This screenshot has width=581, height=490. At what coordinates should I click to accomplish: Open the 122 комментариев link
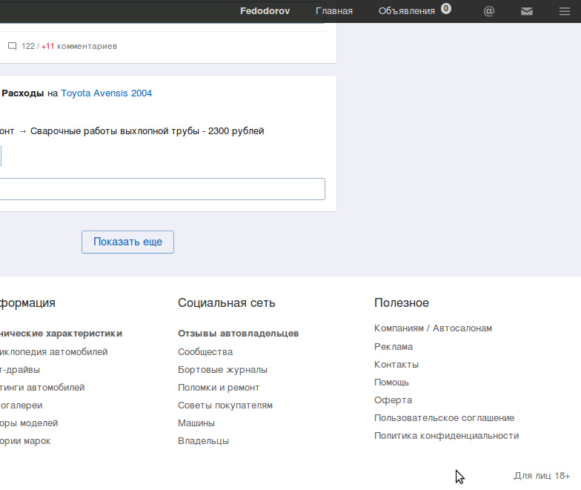[x=69, y=46]
